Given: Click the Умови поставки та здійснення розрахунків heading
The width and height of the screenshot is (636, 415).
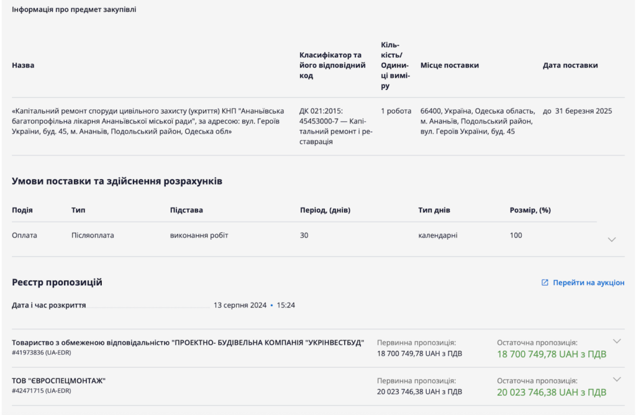Looking at the screenshot, I should click(117, 181).
